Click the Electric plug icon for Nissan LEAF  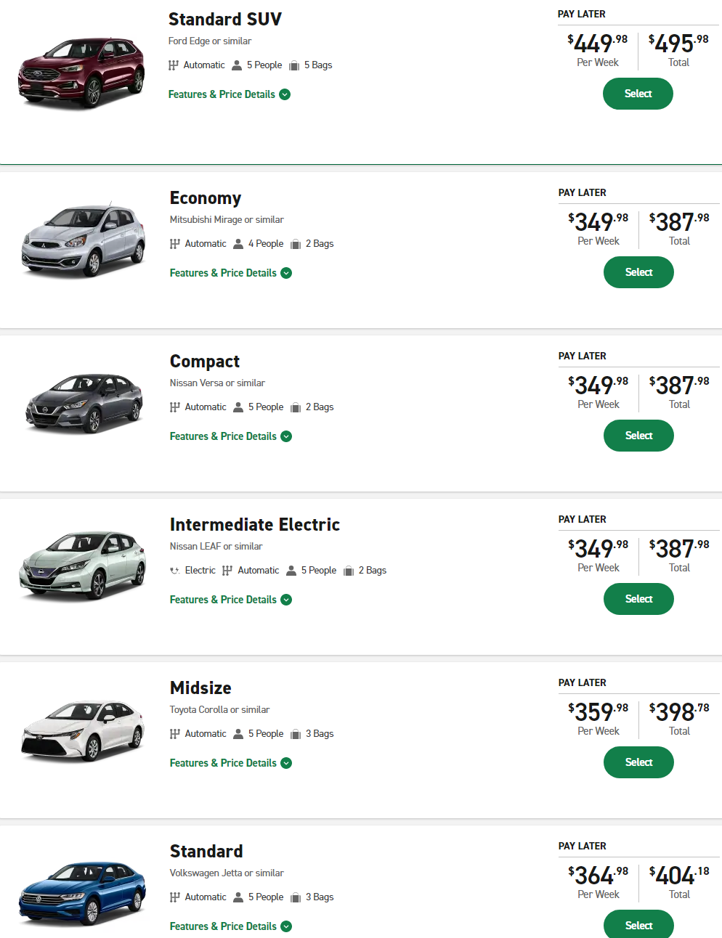point(174,571)
